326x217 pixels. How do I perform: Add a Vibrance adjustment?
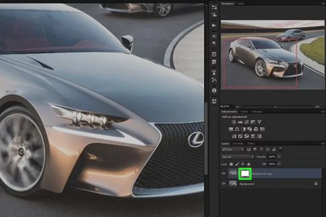259,122
